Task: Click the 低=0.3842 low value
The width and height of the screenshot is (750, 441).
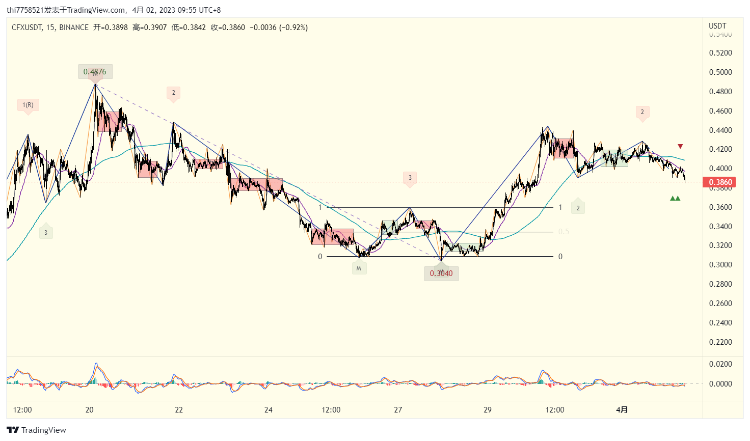Action: tap(189, 27)
